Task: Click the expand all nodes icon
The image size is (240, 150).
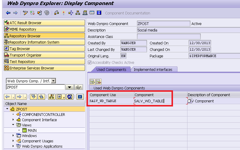Action: point(34,97)
